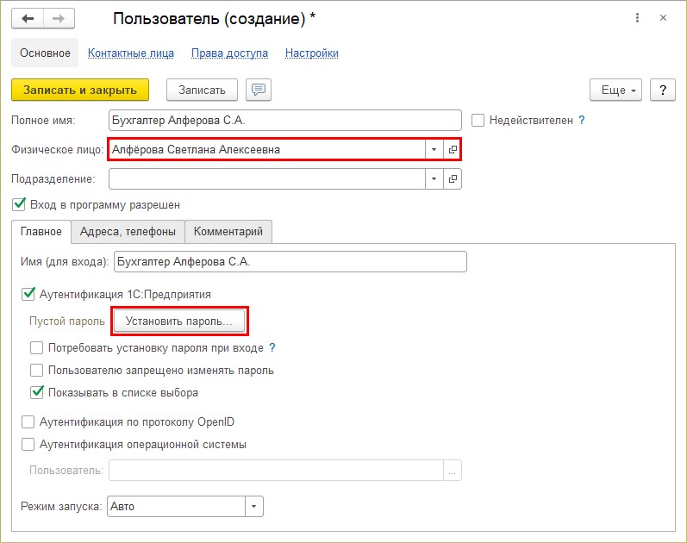Go back with the left arrow

pyautogui.click(x=28, y=18)
